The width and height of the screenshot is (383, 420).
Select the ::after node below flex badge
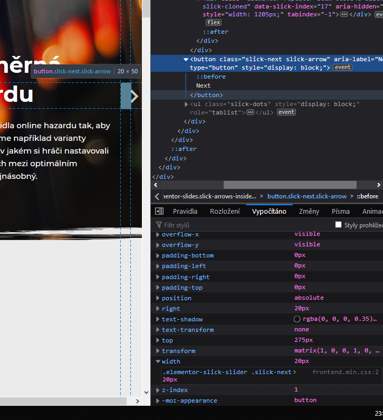215,32
